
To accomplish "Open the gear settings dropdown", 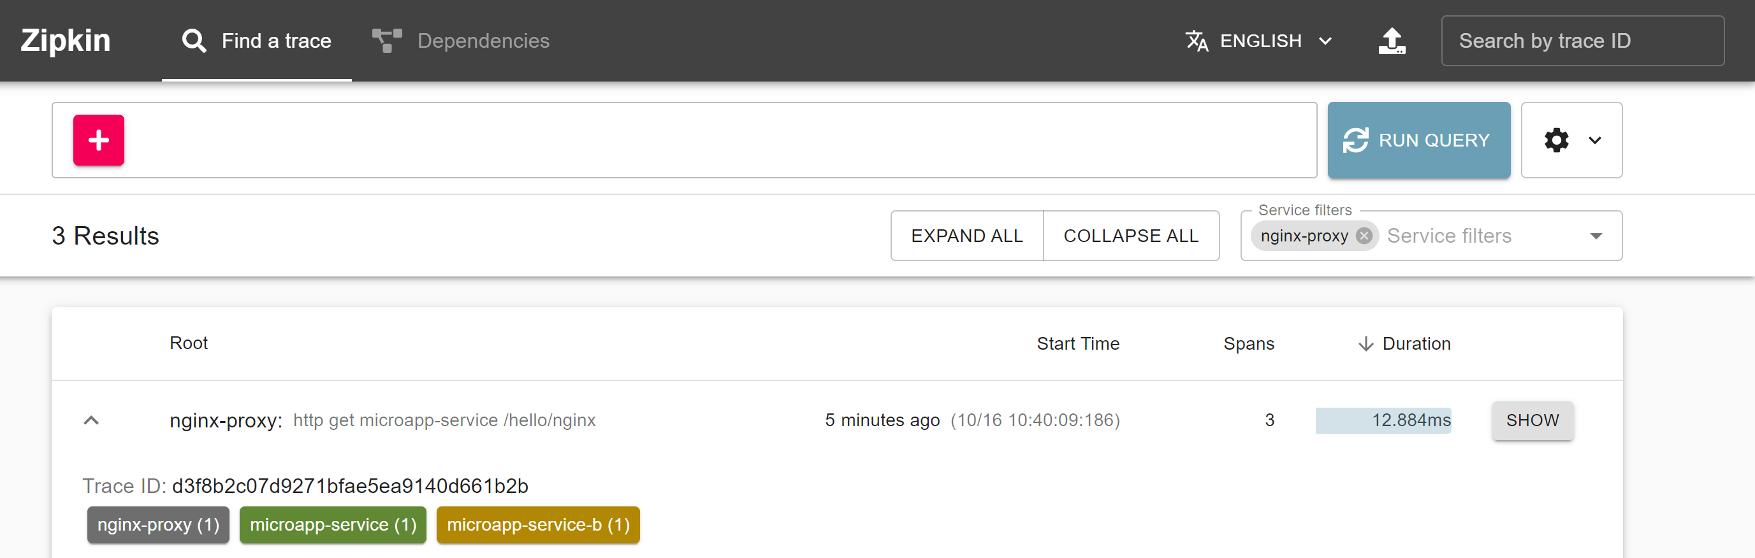I will (1571, 140).
